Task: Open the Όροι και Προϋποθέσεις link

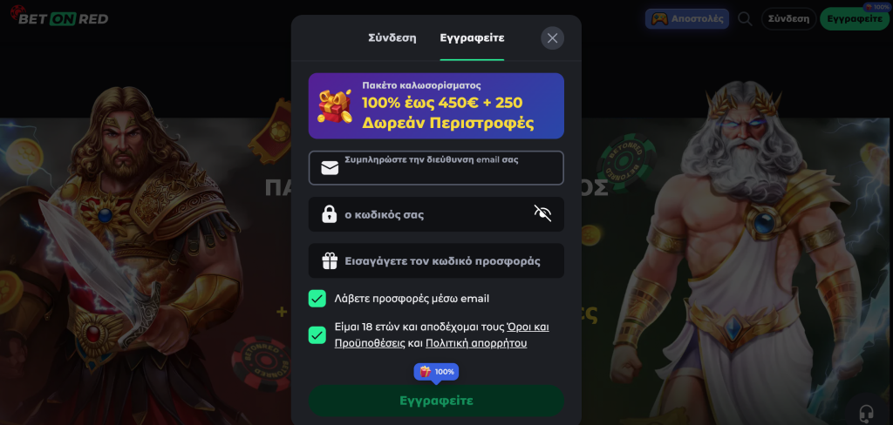Action: click(441, 335)
